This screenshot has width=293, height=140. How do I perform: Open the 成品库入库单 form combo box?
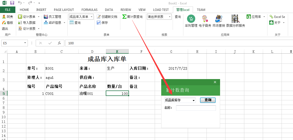(x=81, y=17)
